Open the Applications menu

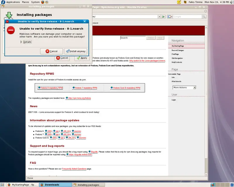pos(13,2)
